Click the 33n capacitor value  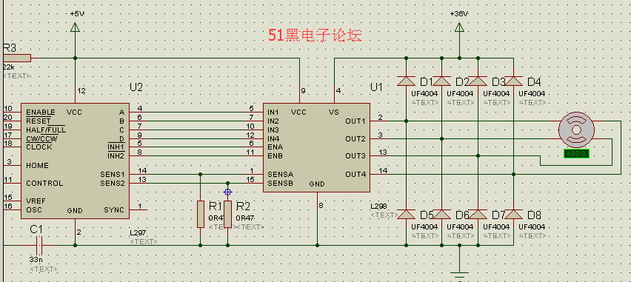[x=36, y=260]
